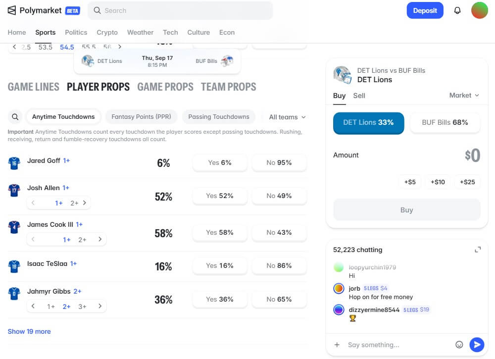Switch to the GAME LINES tab

[34, 87]
